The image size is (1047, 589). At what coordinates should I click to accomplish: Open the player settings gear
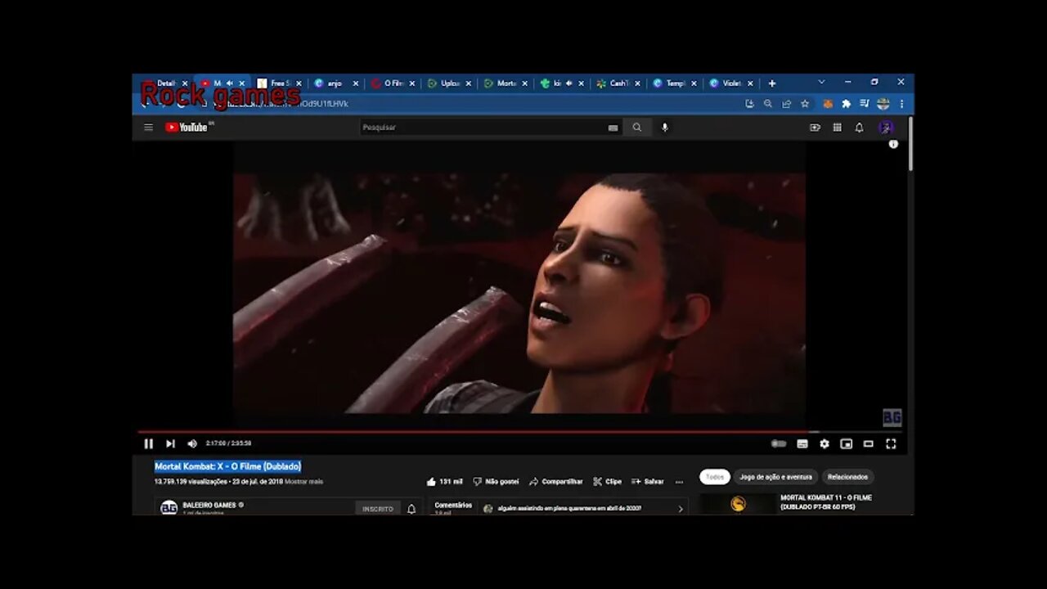pos(825,443)
